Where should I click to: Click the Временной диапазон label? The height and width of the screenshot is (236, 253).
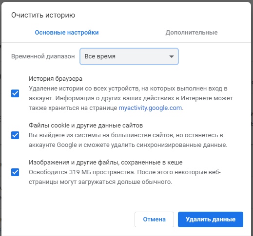tap(43, 56)
